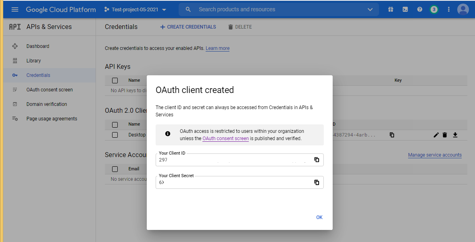Copy the Client Secret value
Image resolution: width=475 pixels, height=242 pixels.
pyautogui.click(x=317, y=182)
